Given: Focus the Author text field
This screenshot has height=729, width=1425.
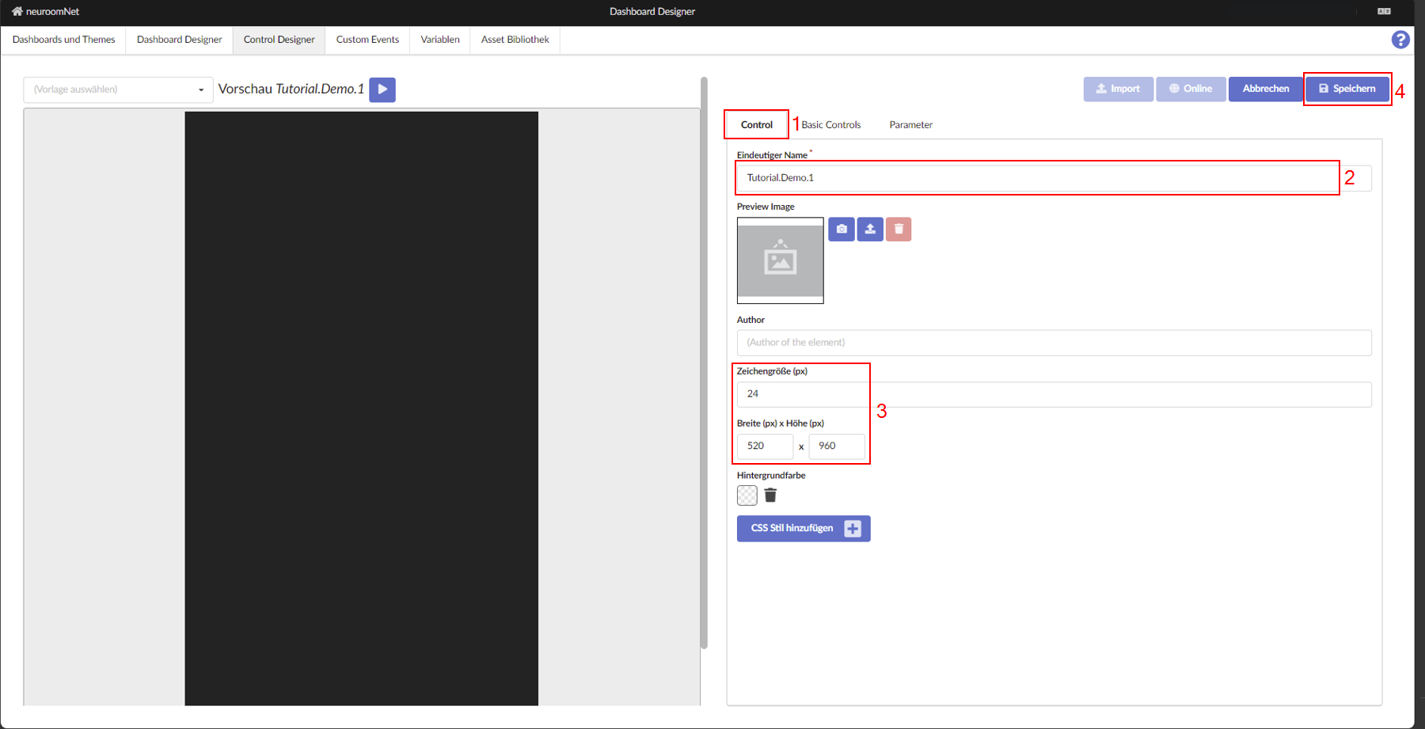Looking at the screenshot, I should (1053, 343).
